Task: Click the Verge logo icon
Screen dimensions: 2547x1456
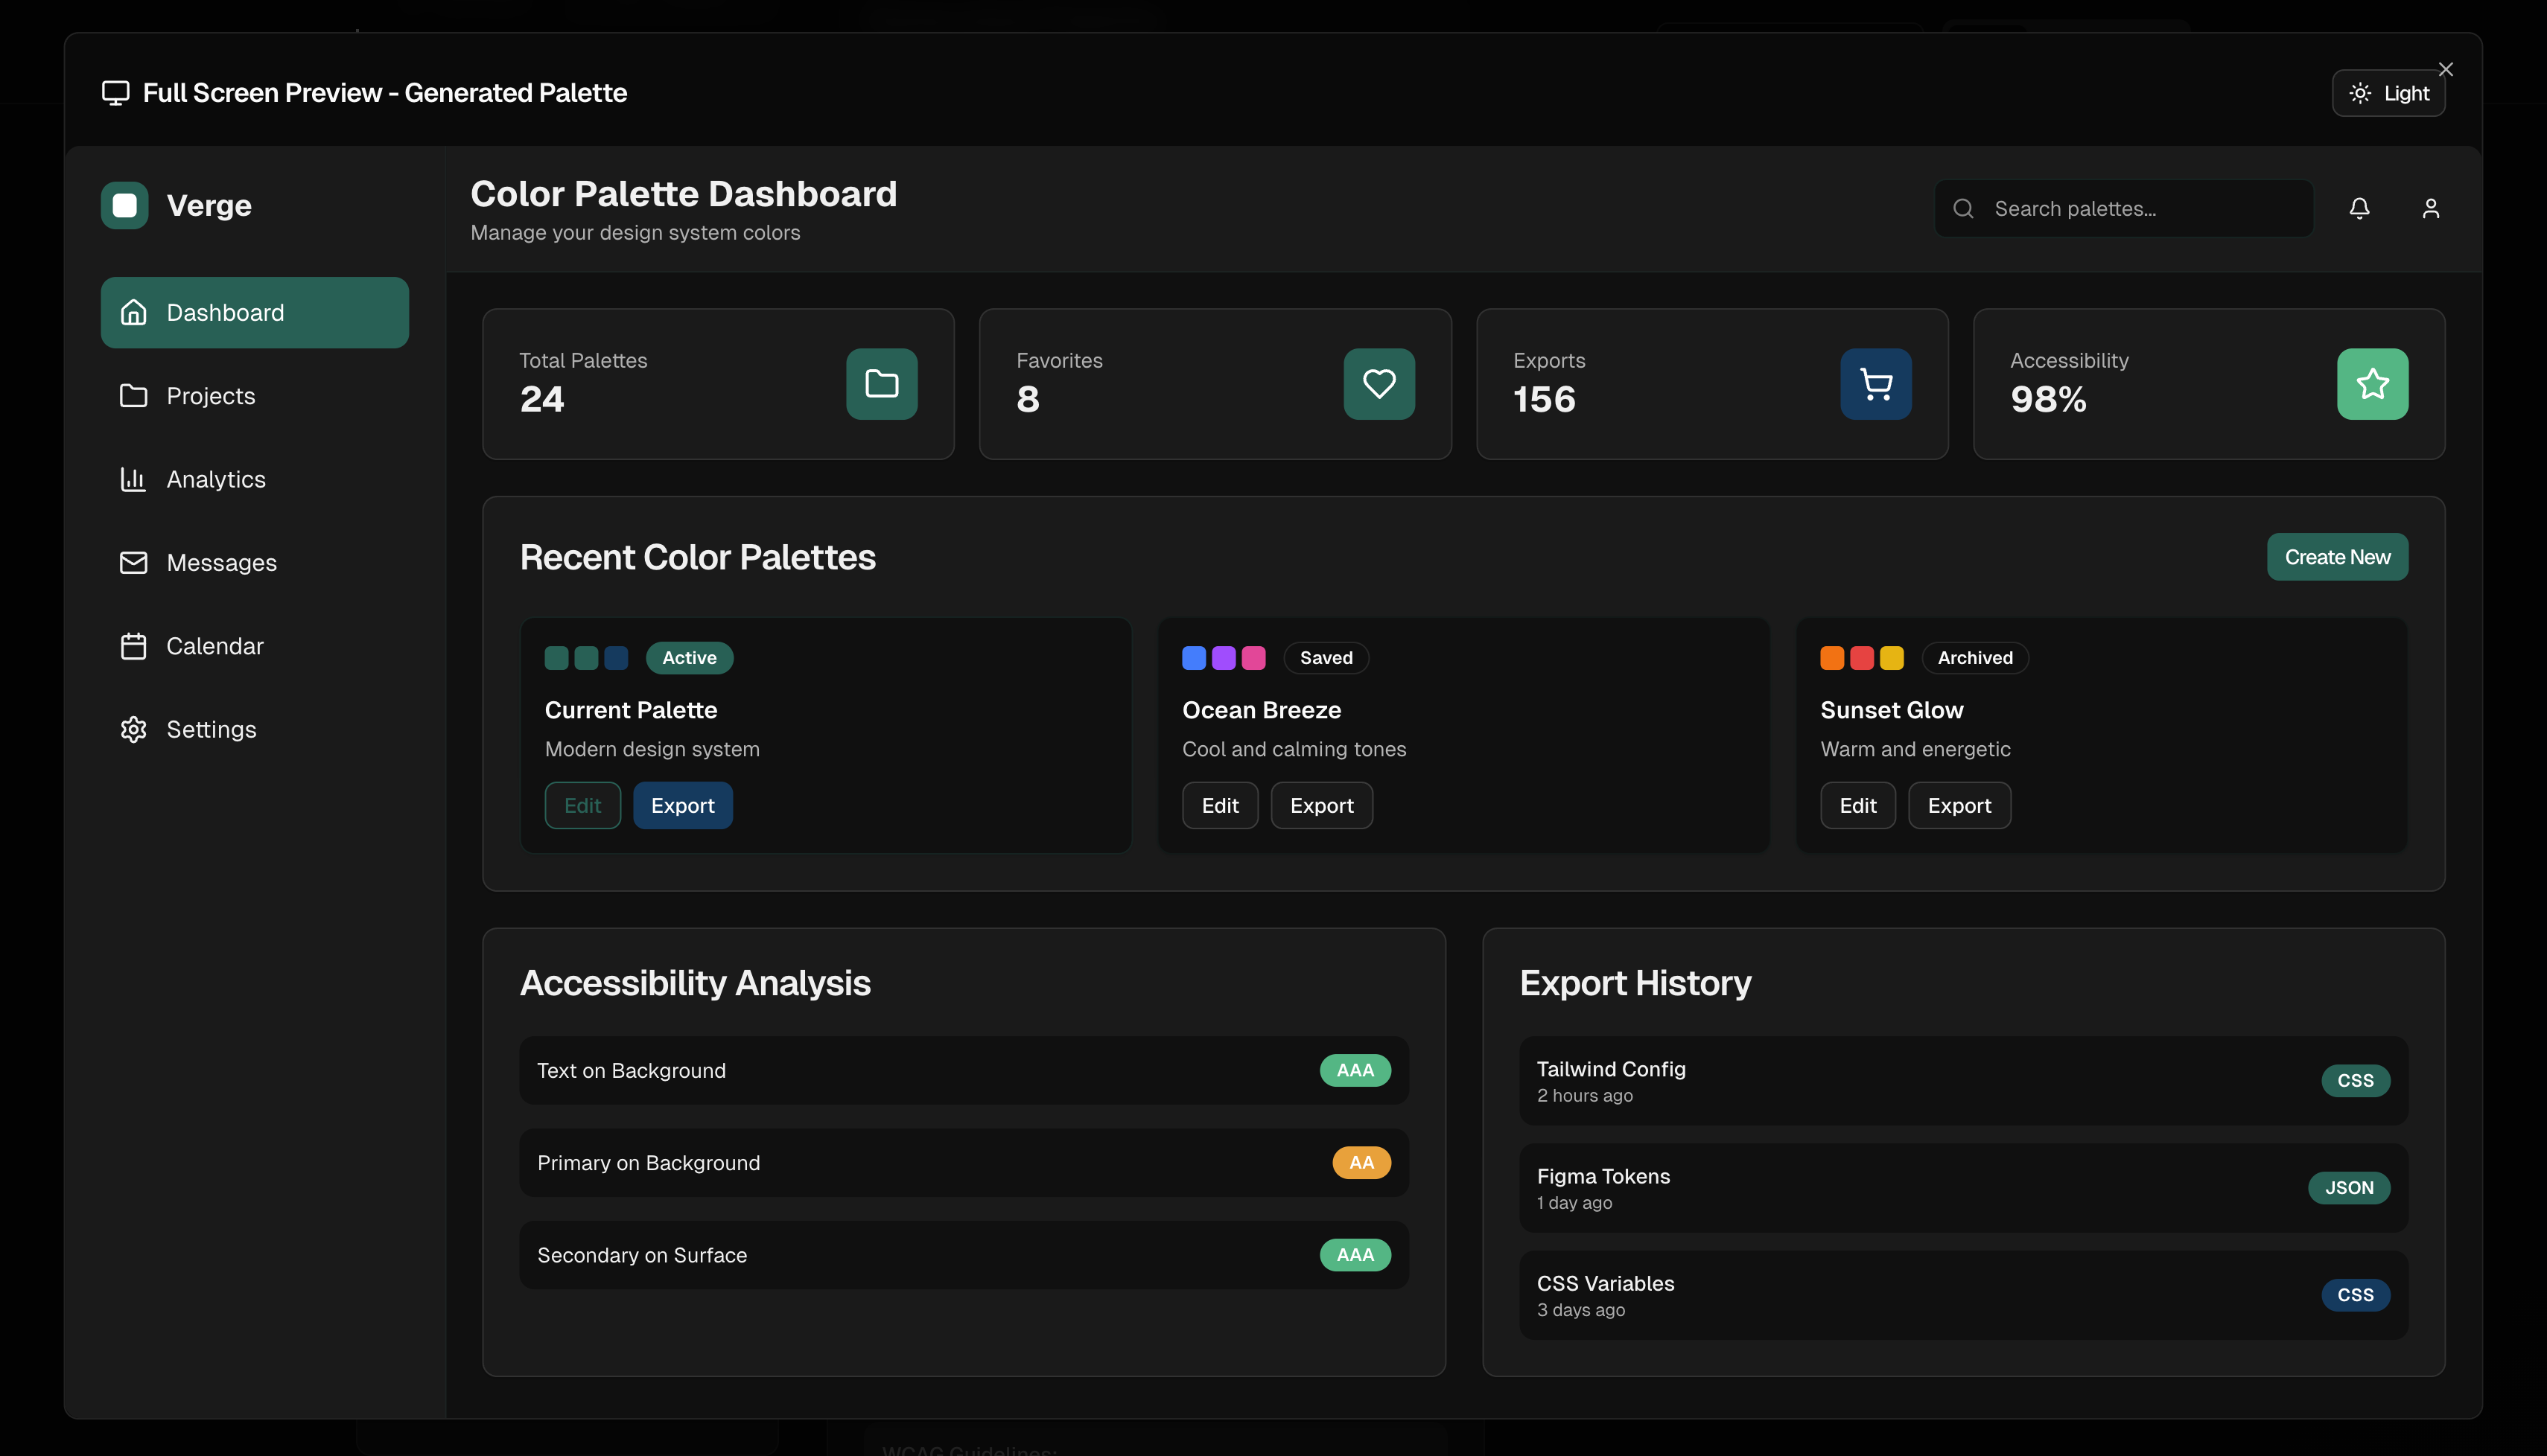Action: (x=124, y=205)
